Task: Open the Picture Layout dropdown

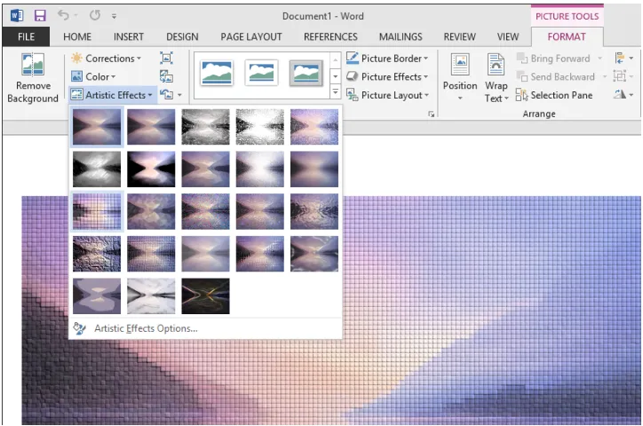Action: (387, 95)
